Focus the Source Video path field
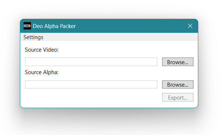The height and width of the screenshot is (135, 220). [91, 62]
